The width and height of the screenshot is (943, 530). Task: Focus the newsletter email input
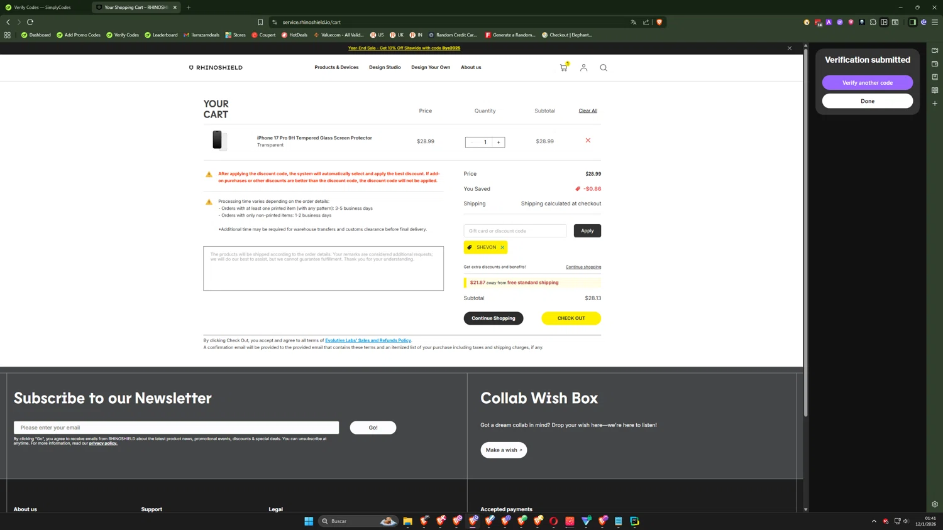(x=176, y=428)
